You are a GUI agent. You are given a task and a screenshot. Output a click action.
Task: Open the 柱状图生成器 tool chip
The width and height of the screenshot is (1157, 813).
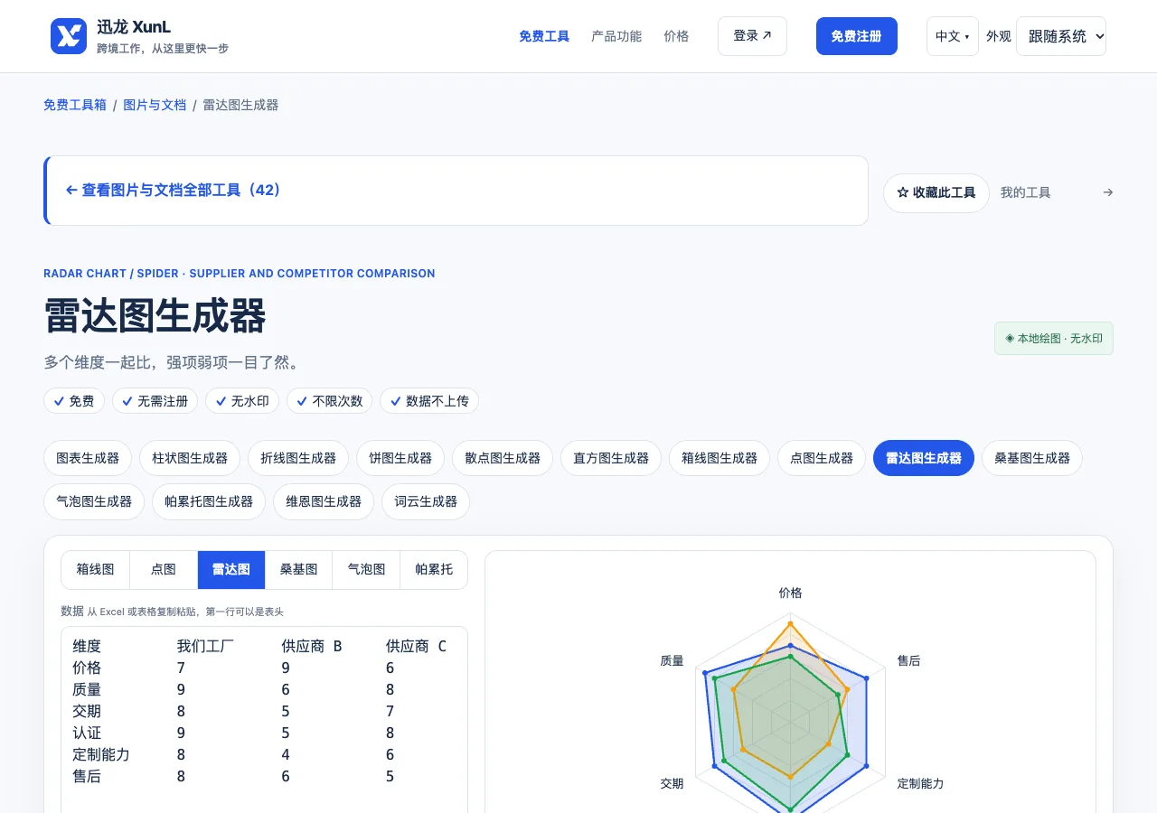(190, 458)
